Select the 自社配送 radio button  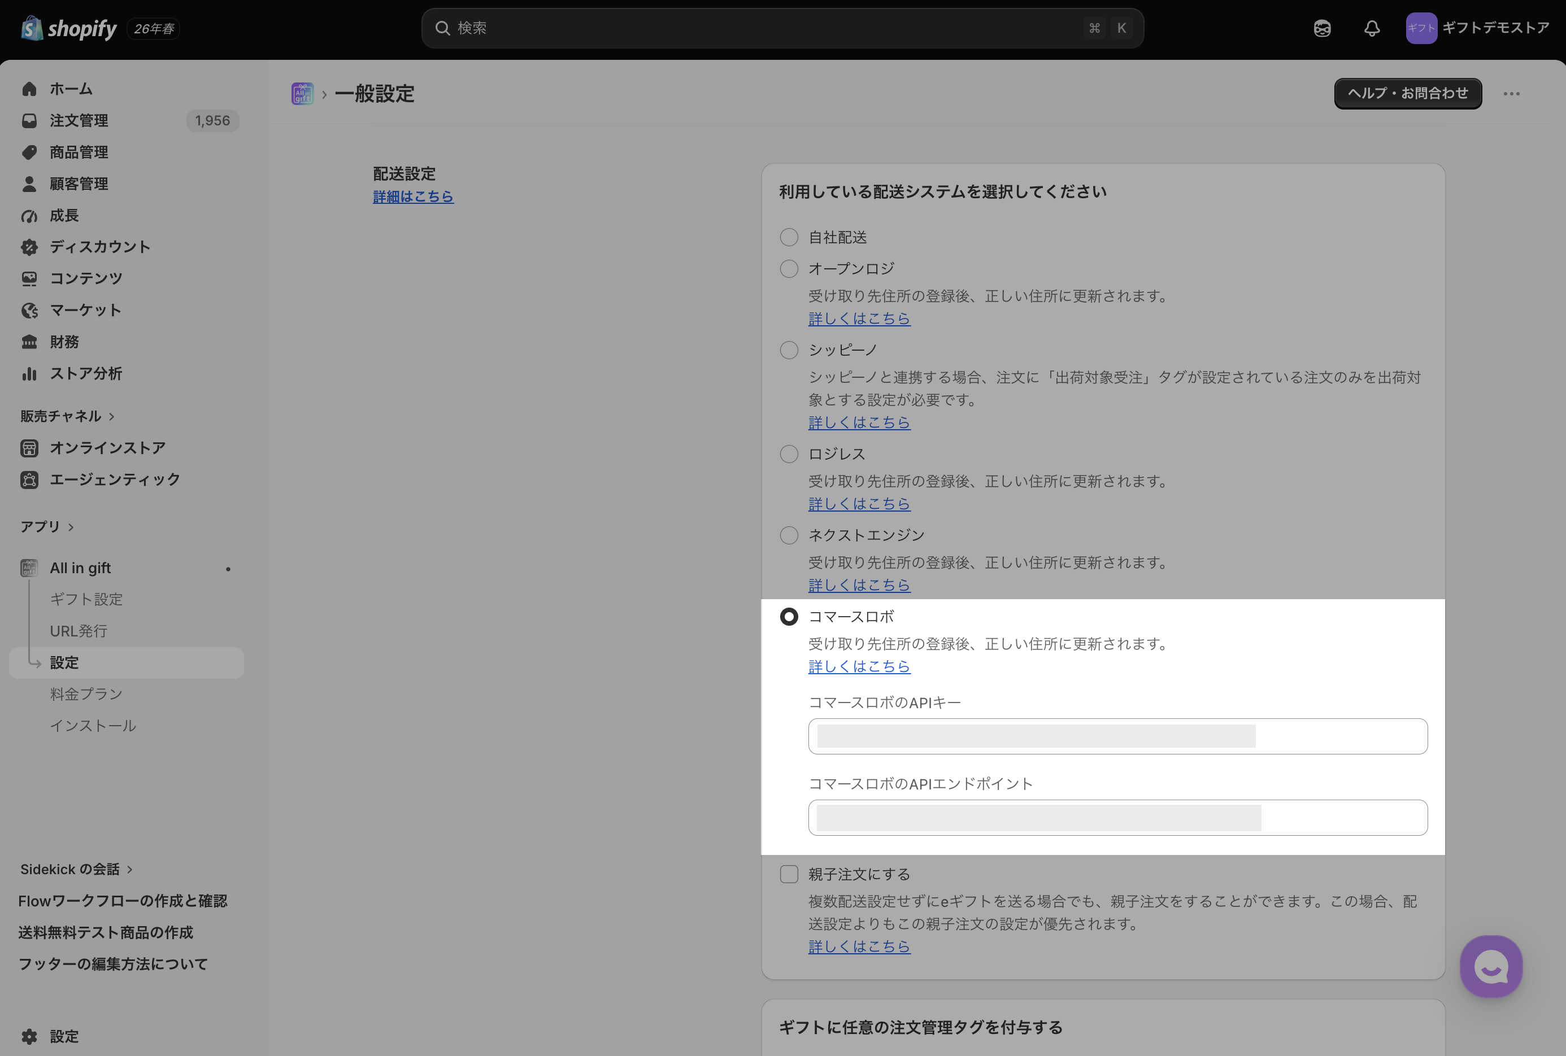click(x=789, y=237)
